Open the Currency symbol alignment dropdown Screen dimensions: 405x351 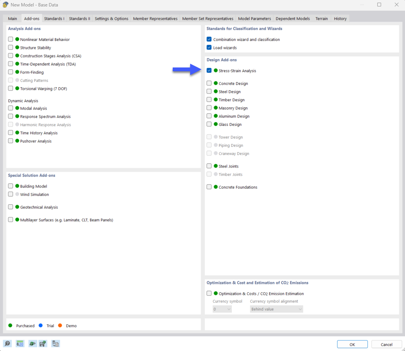(276, 309)
